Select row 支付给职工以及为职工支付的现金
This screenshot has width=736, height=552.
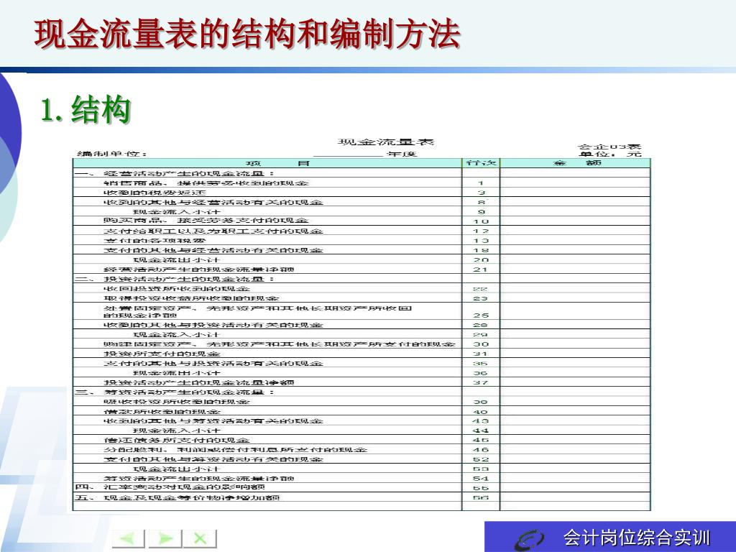[362, 231]
